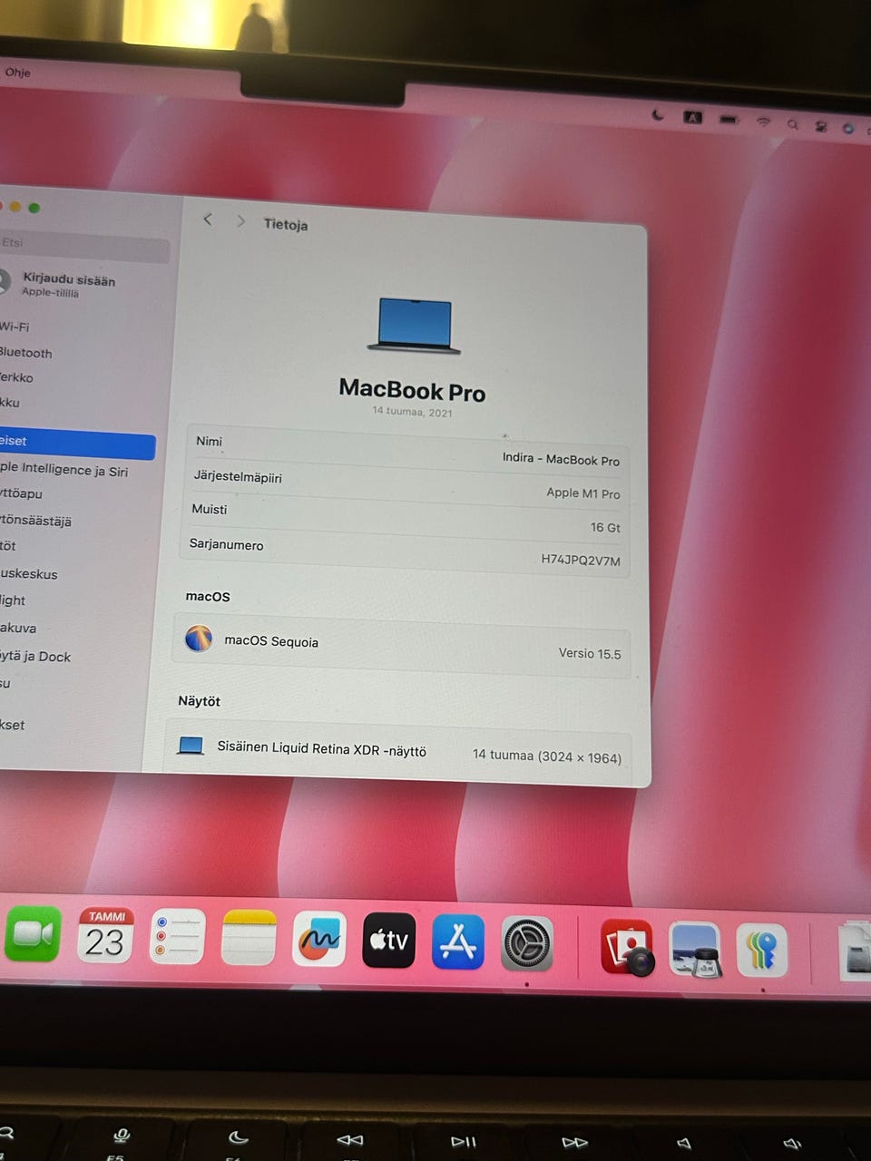Activate Siri from the menu bar
Image resolution: width=871 pixels, height=1161 pixels.
coord(847,128)
